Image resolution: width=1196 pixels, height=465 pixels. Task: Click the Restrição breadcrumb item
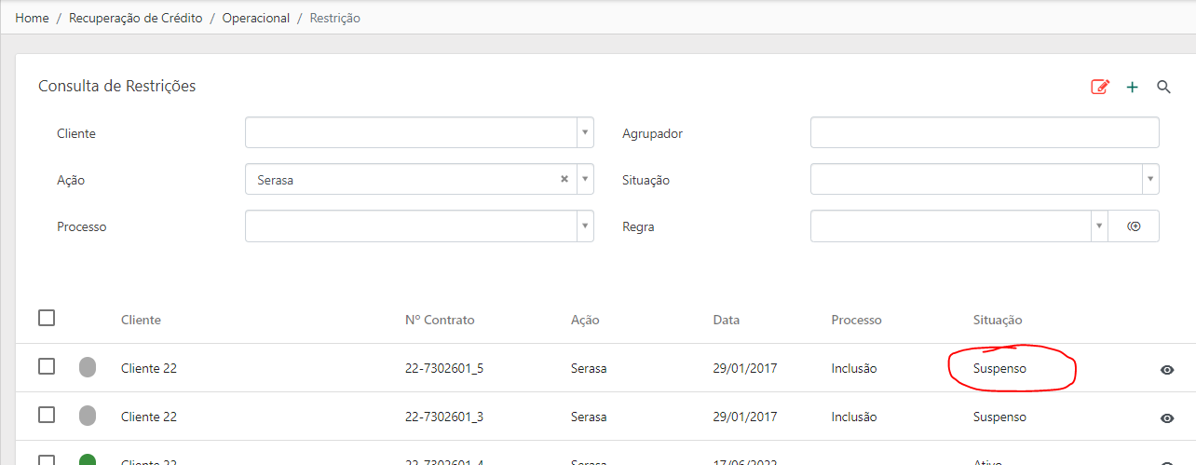pyautogui.click(x=334, y=18)
